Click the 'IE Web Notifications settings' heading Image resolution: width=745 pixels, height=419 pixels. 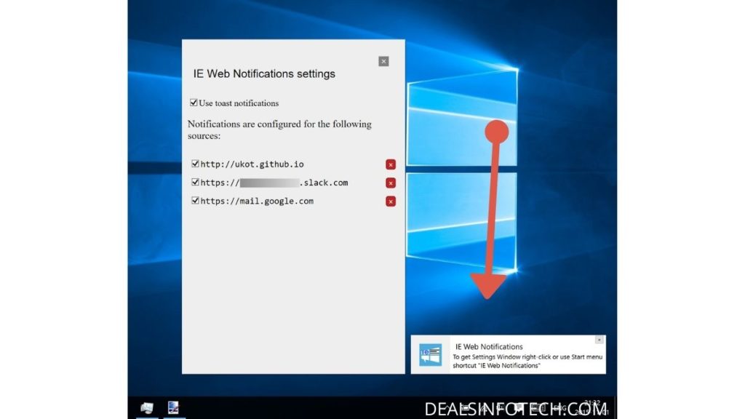[264, 73]
